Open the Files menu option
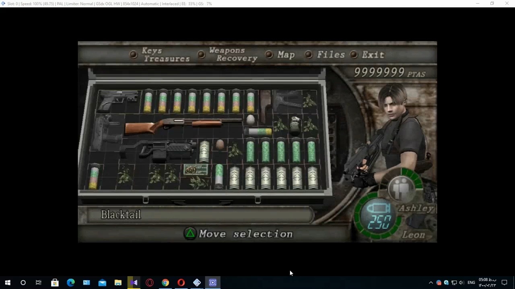The width and height of the screenshot is (515, 289). [x=331, y=55]
